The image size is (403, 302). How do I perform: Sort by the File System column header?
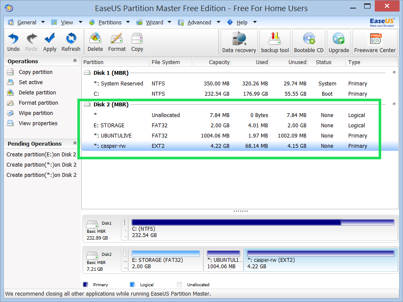point(171,62)
